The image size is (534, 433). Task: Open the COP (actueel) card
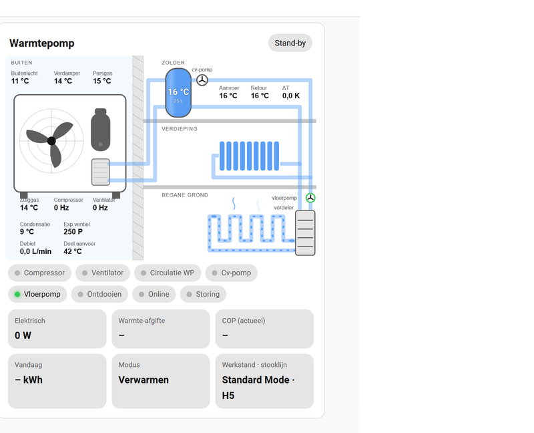tap(264, 329)
